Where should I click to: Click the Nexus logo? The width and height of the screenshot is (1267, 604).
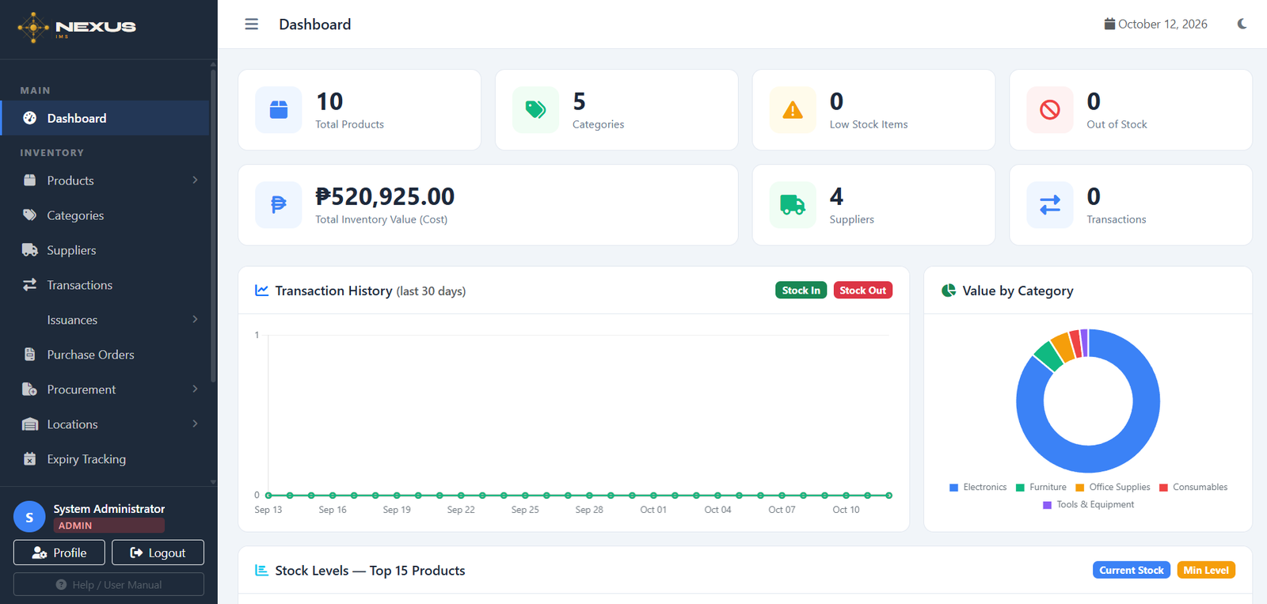[77, 27]
